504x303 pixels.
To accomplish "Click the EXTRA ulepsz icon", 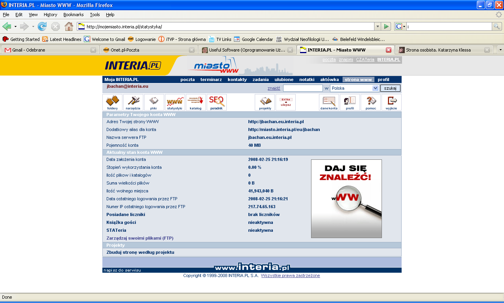I will 285,102.
